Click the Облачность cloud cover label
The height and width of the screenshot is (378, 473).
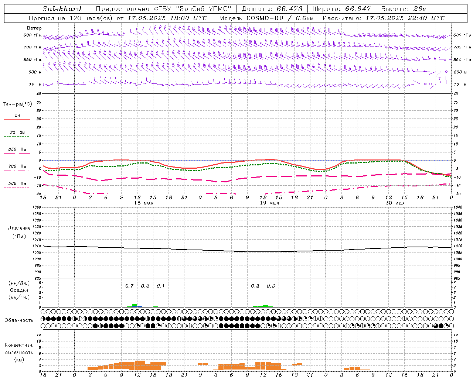[x=19, y=320]
